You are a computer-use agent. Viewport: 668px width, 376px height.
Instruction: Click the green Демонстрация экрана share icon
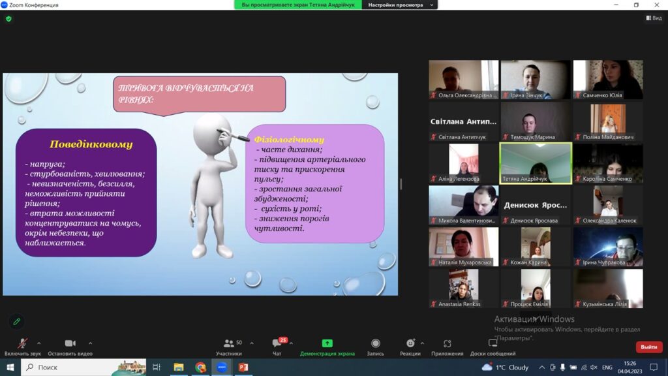[x=327, y=343]
